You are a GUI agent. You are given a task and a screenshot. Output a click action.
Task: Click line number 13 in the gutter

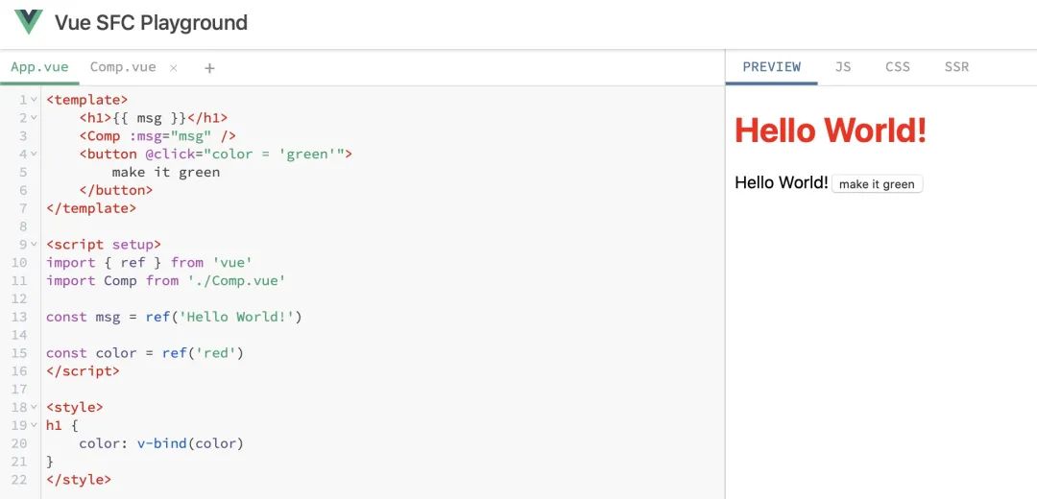click(19, 317)
